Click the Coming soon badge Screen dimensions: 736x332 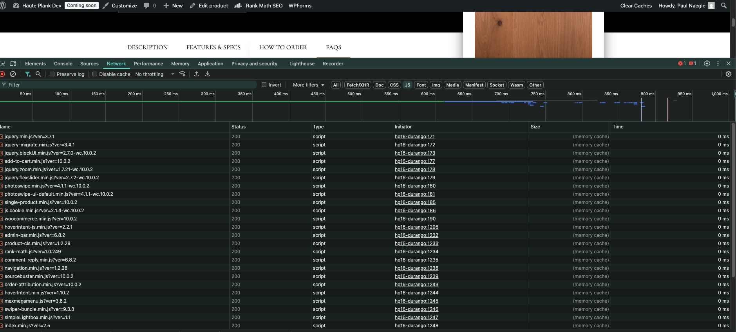click(81, 5)
